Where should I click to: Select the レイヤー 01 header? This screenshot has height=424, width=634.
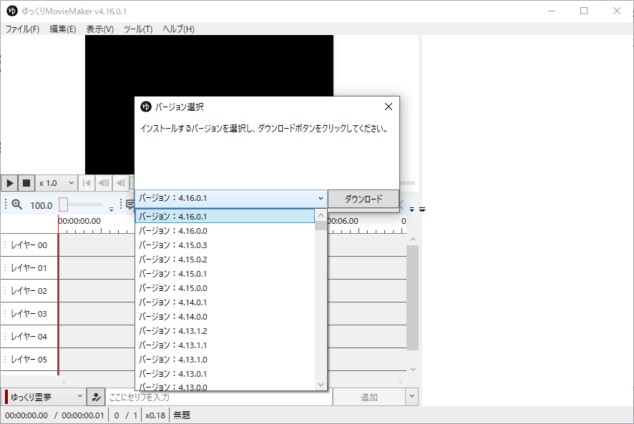click(29, 267)
